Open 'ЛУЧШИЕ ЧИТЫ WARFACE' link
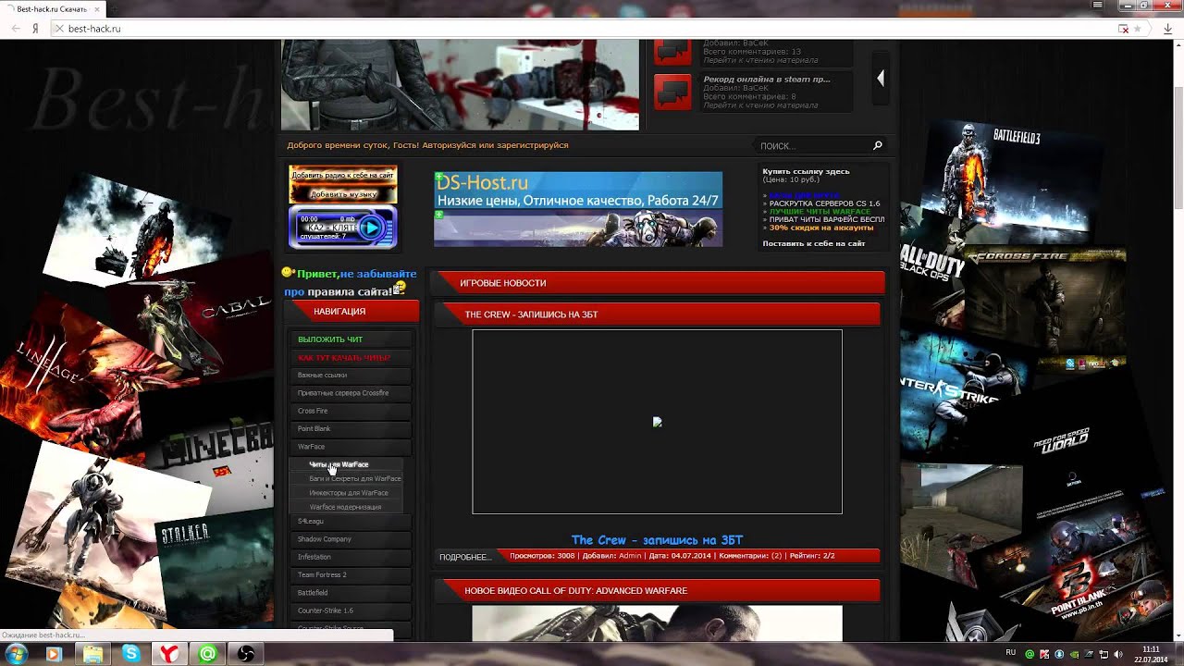 pos(820,212)
